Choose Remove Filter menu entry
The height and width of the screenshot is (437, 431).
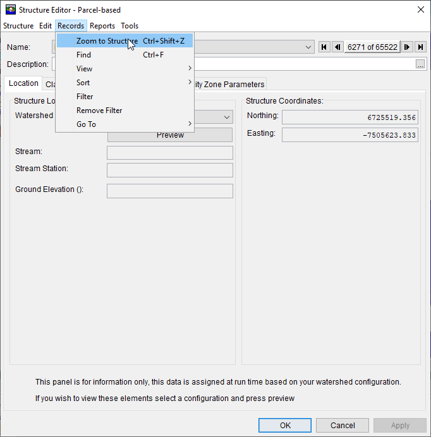tap(124, 111)
